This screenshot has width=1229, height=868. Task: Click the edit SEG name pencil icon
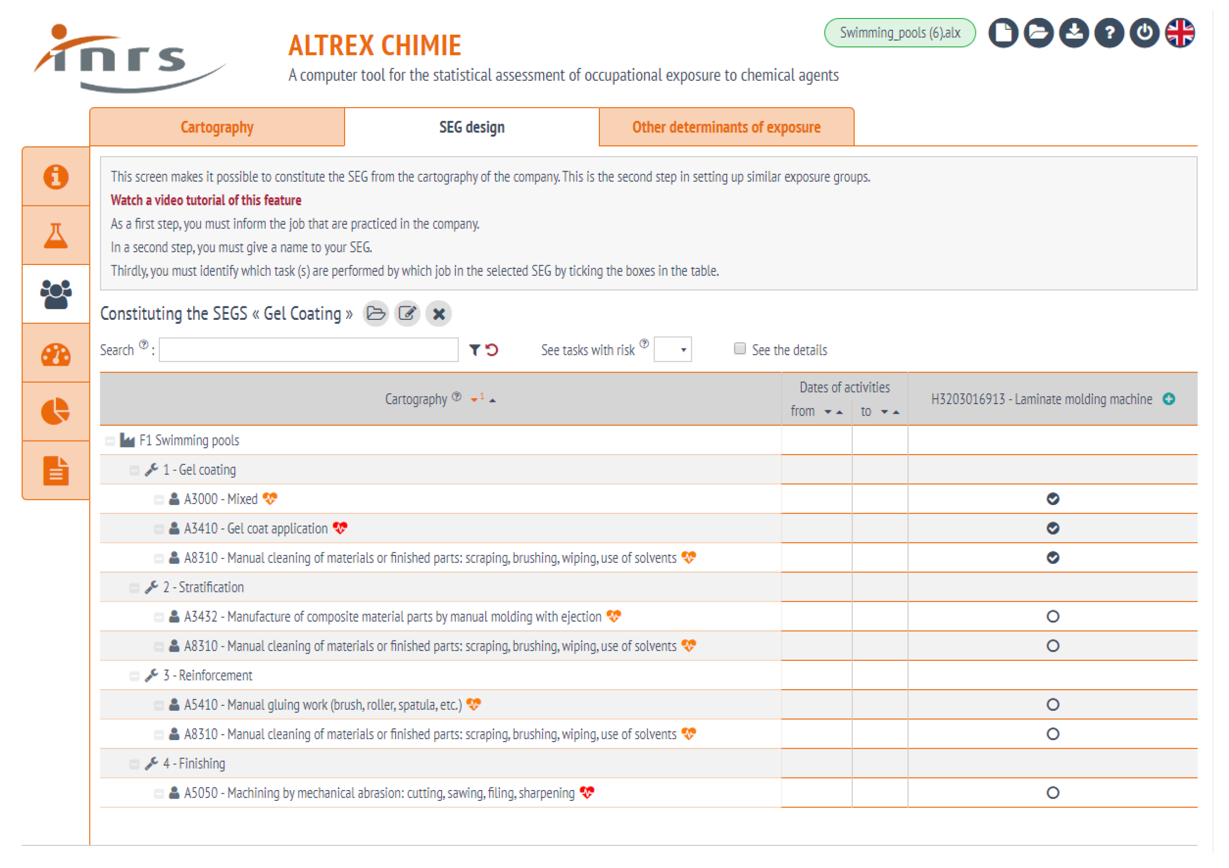pyautogui.click(x=408, y=314)
